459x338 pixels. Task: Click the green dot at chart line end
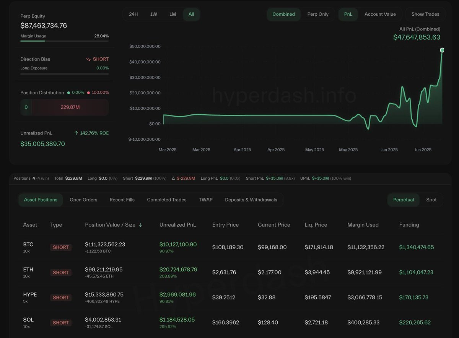442,50
